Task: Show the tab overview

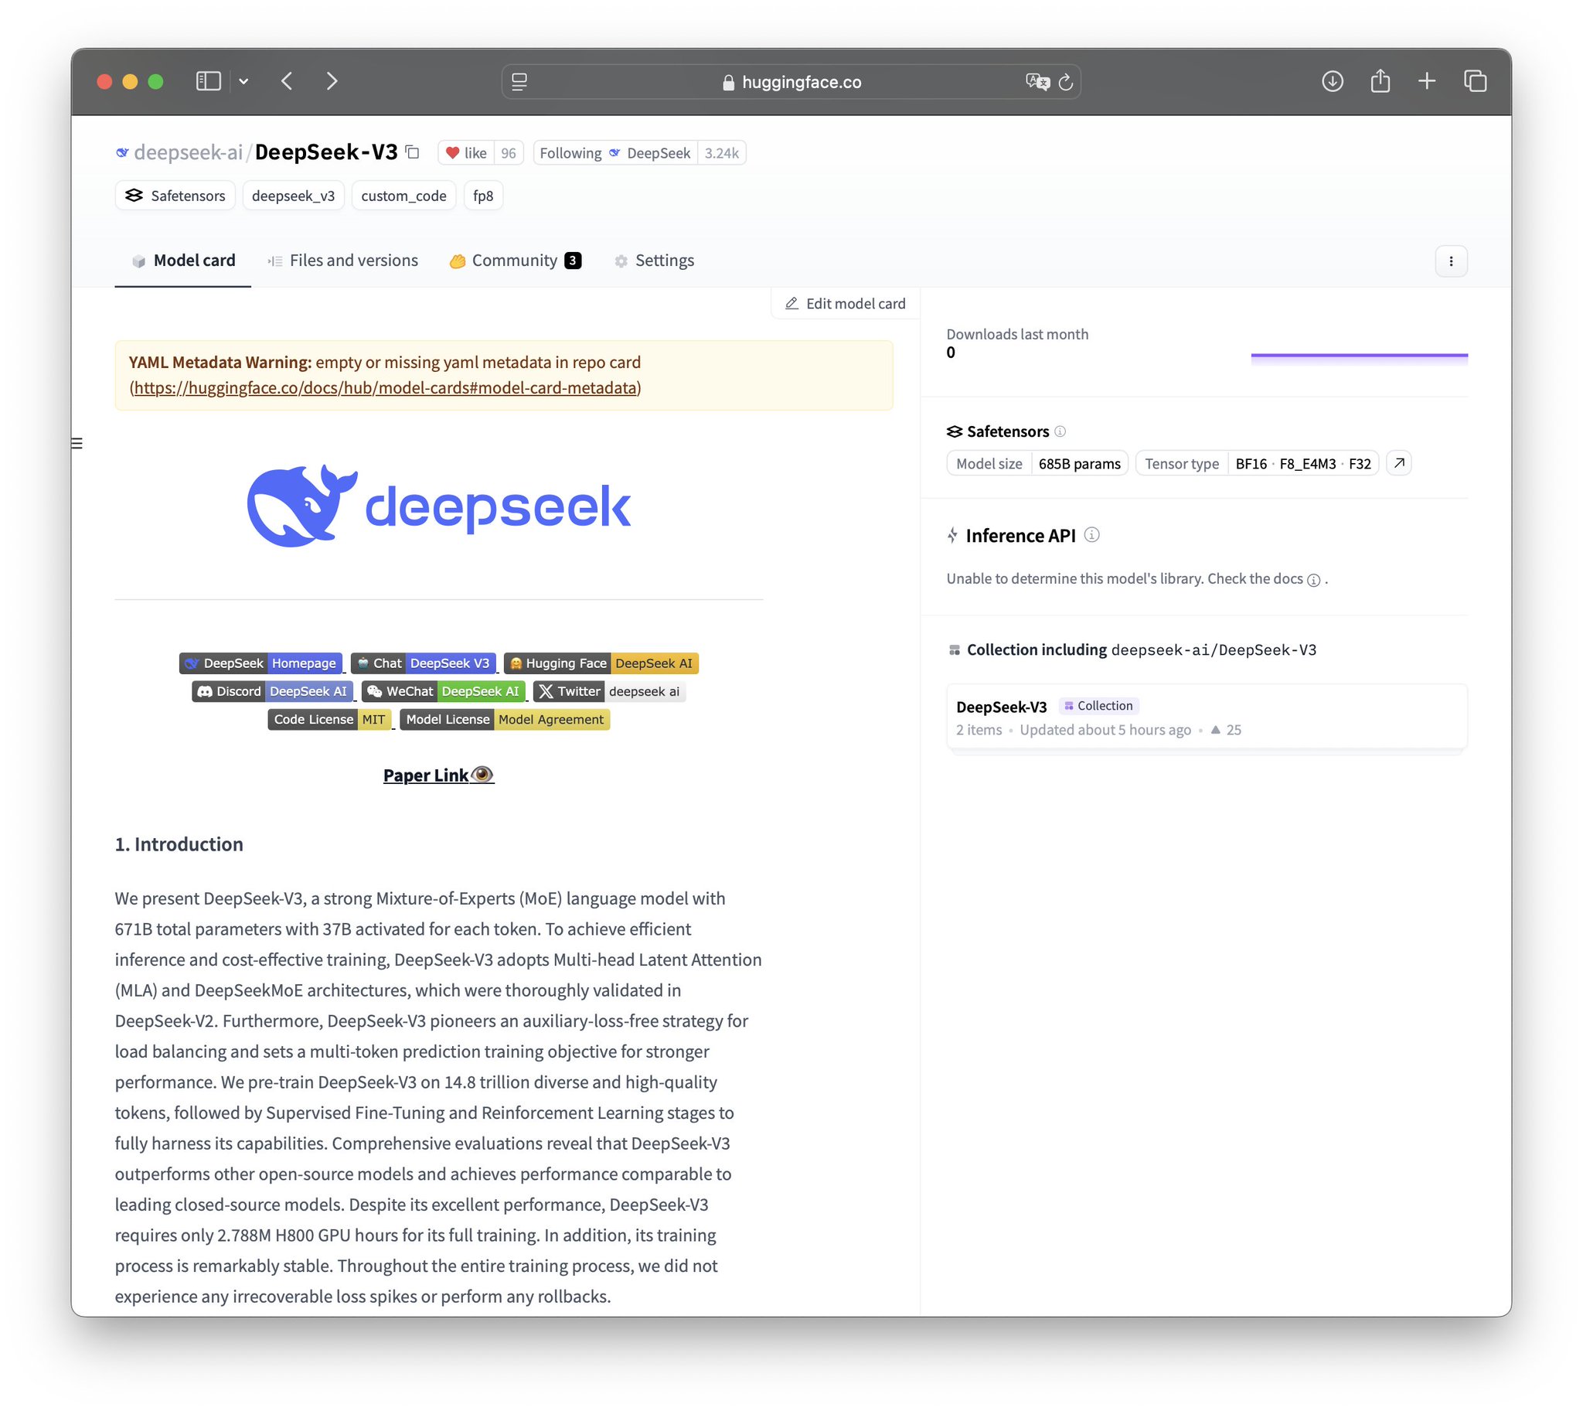Action: [1475, 81]
